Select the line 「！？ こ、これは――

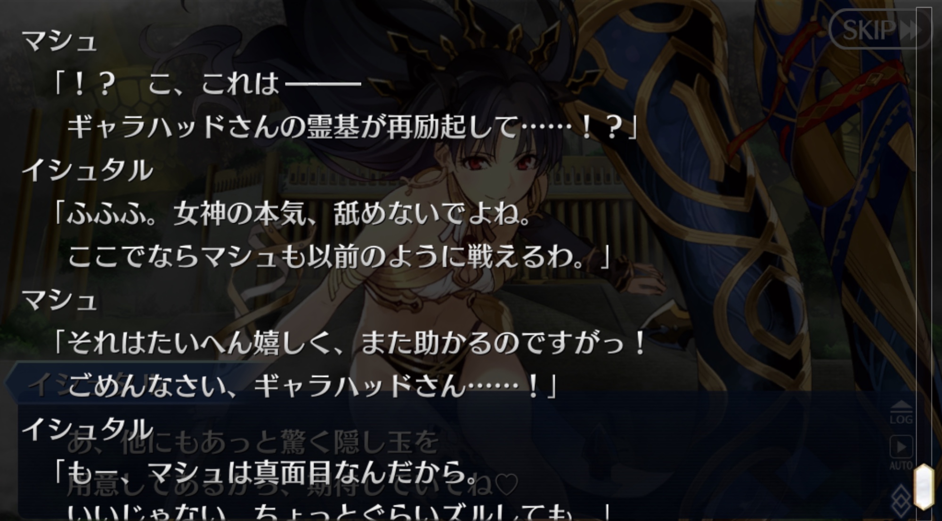pos(206,84)
